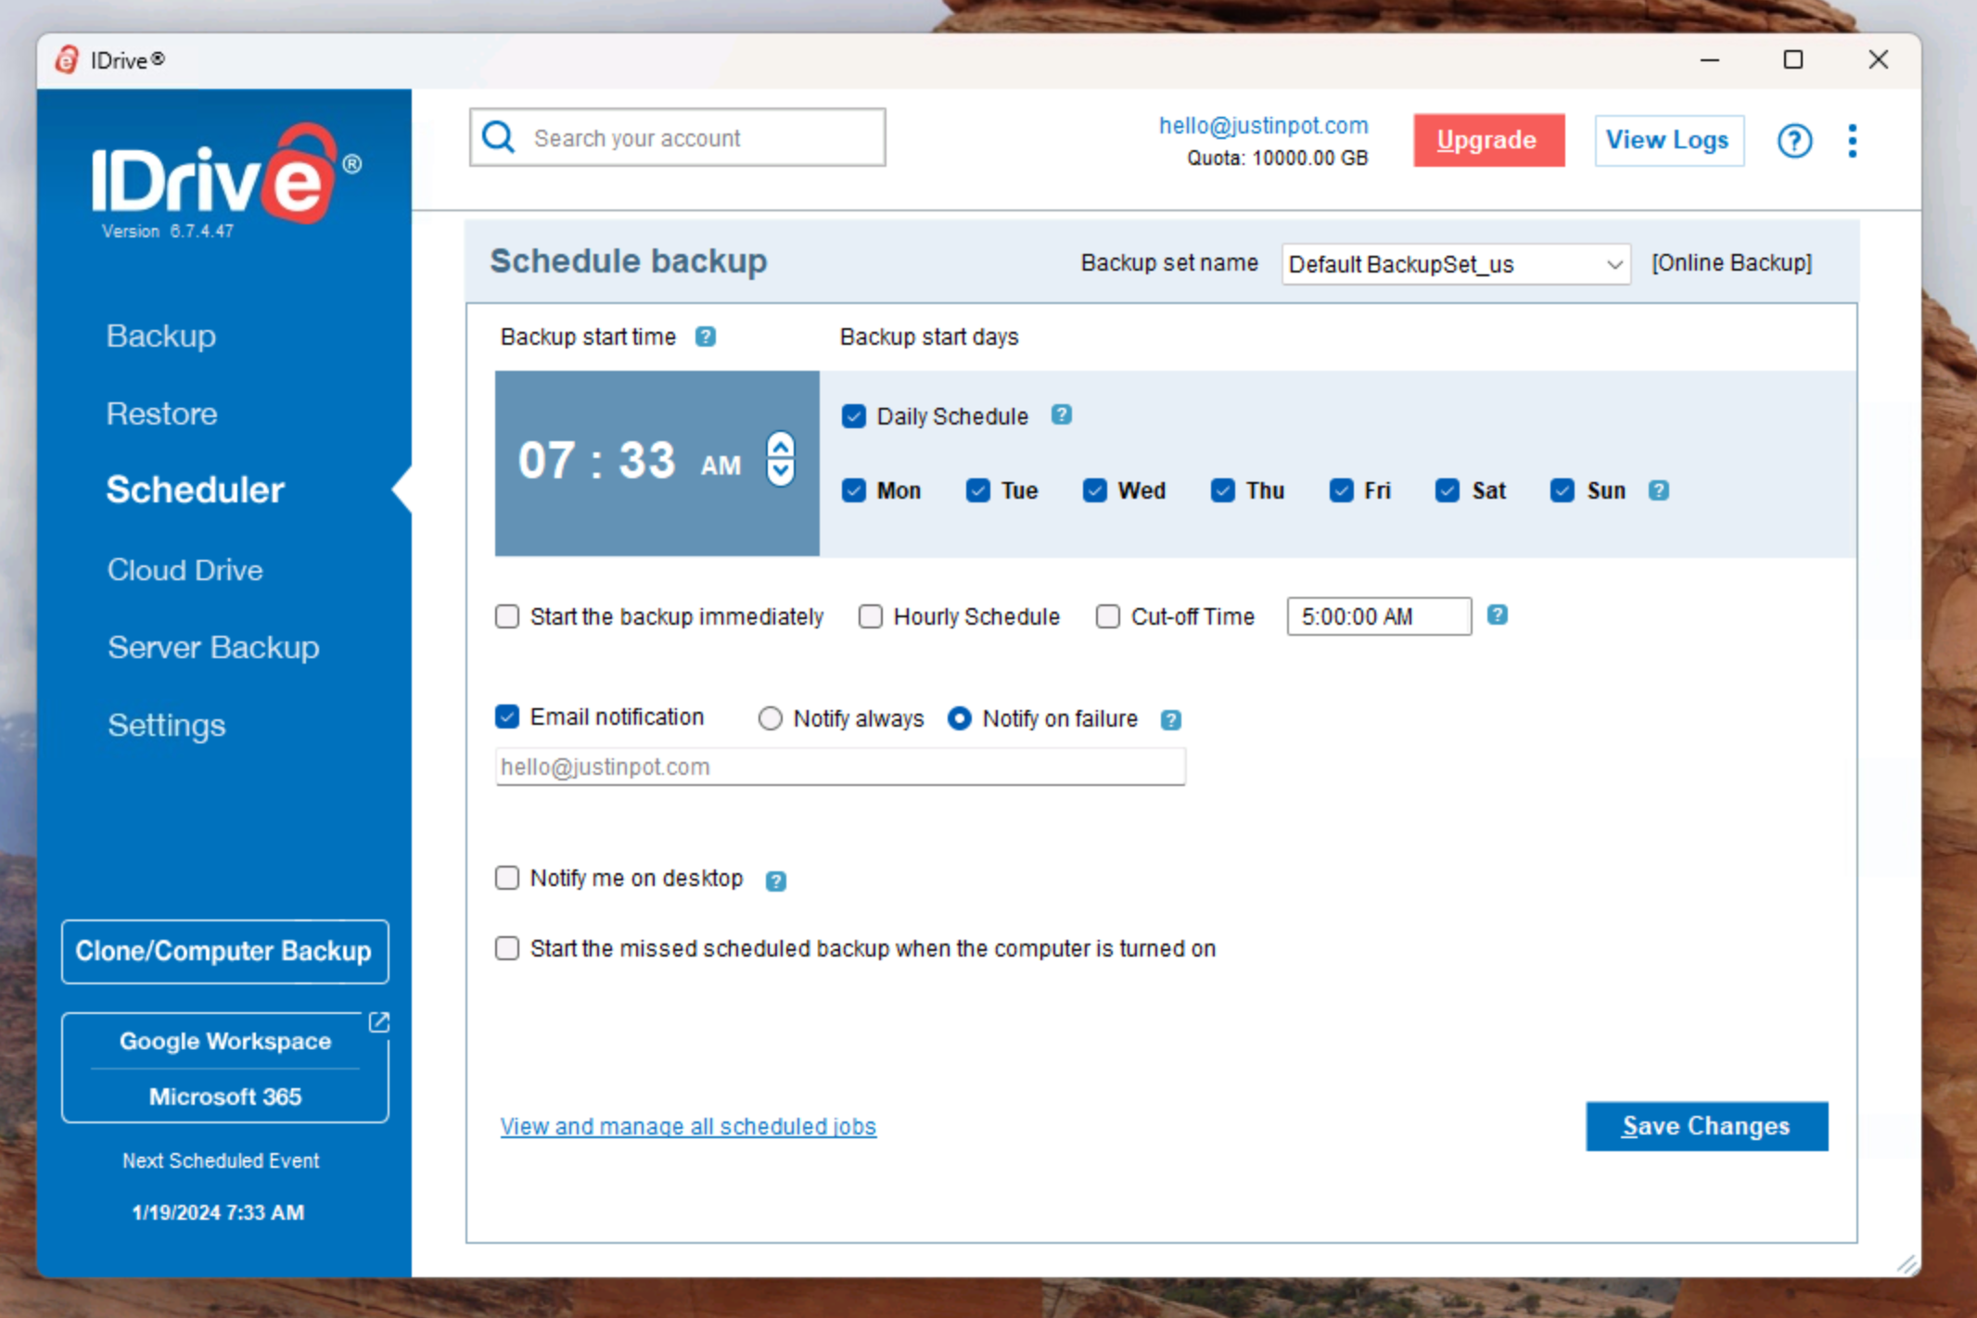Click external link icon on Google Workspace box
The height and width of the screenshot is (1318, 1977).
click(378, 1021)
